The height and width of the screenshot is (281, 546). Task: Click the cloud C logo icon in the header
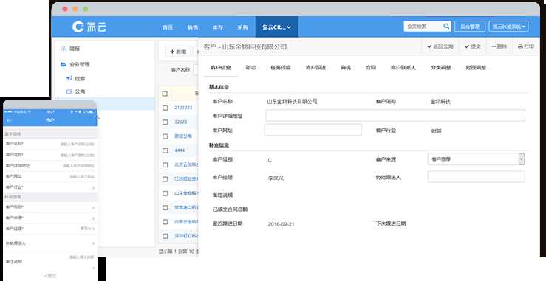(78, 27)
